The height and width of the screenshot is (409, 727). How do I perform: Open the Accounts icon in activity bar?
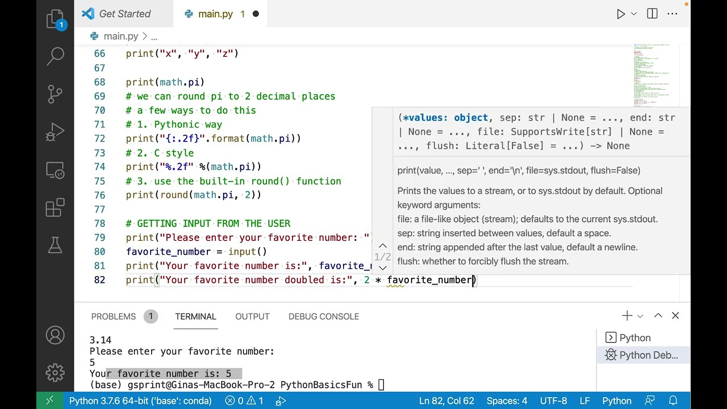[55, 335]
